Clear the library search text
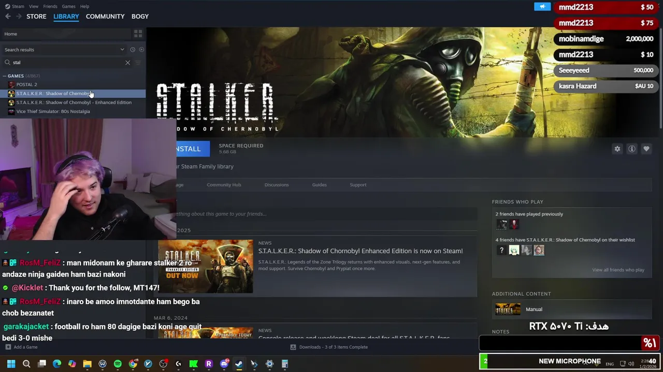Image resolution: width=663 pixels, height=372 pixels. click(127, 63)
